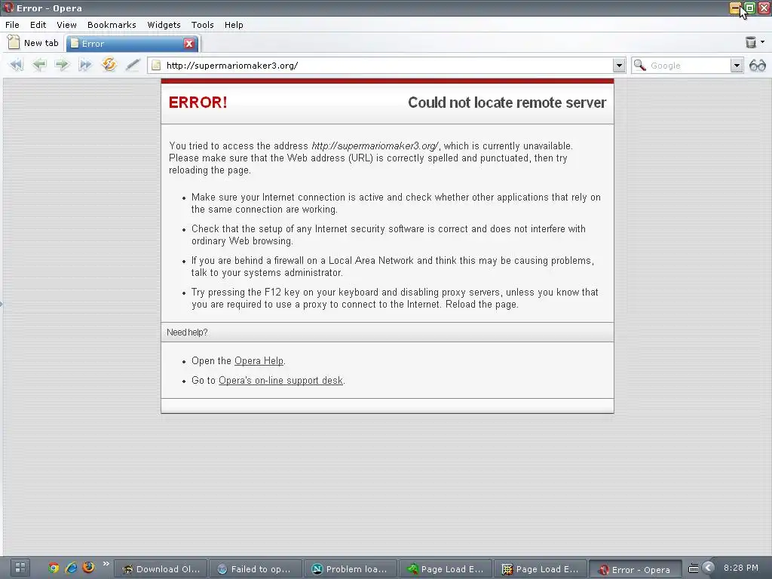
Task: Open the Help menu
Action: point(234,25)
